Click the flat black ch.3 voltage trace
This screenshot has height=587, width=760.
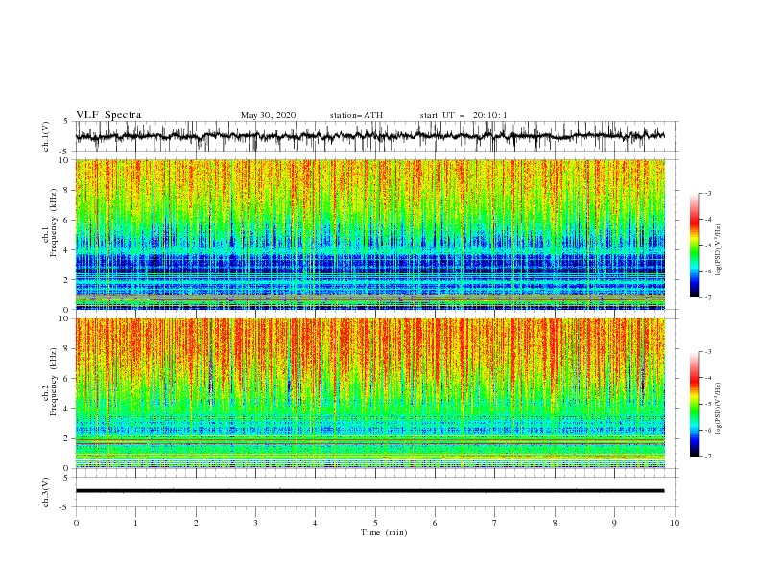[369, 491]
